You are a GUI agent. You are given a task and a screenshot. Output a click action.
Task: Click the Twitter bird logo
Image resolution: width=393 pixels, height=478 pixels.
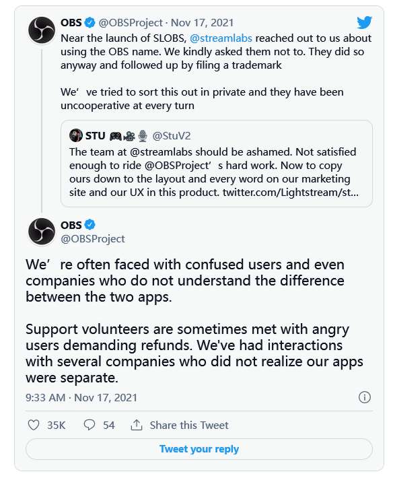364,22
